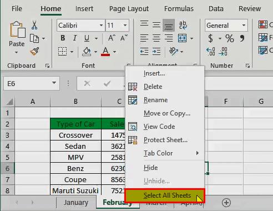273x211 pixels.
Task: Align text left
Action: point(144,38)
